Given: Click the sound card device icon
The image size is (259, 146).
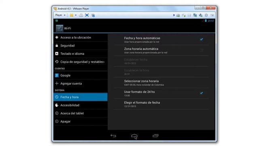Looking at the screenshot, I should click(x=201, y=15).
